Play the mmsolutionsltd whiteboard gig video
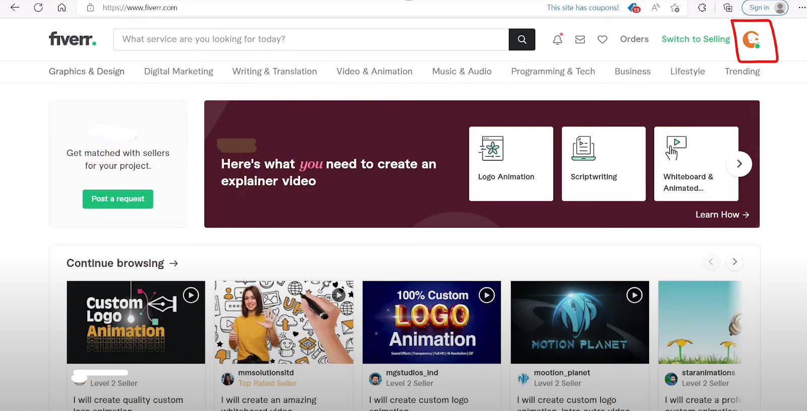 (x=338, y=295)
